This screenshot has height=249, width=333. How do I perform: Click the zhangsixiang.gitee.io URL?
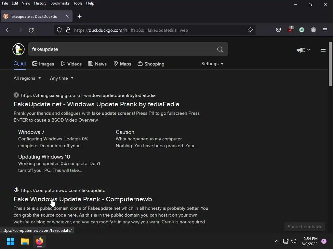click(88, 96)
